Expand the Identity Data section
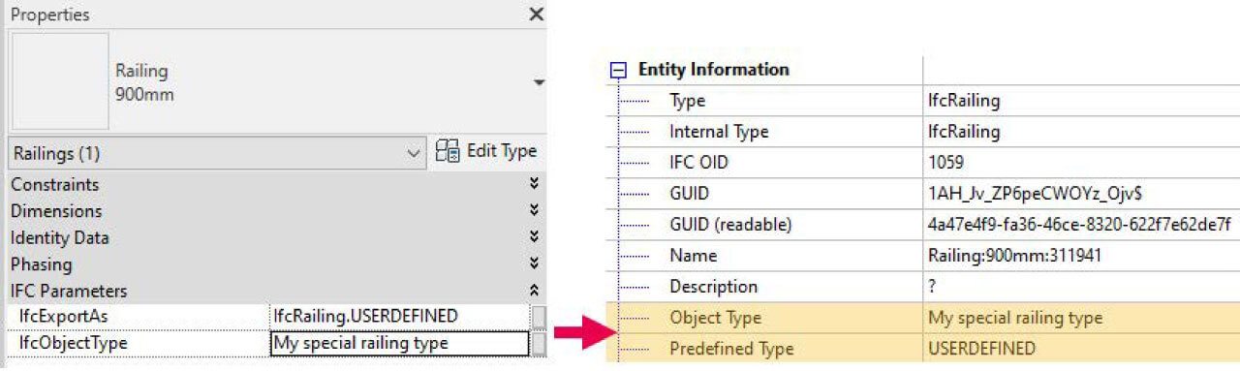Viewport: 1240px width, 371px height. point(534,237)
